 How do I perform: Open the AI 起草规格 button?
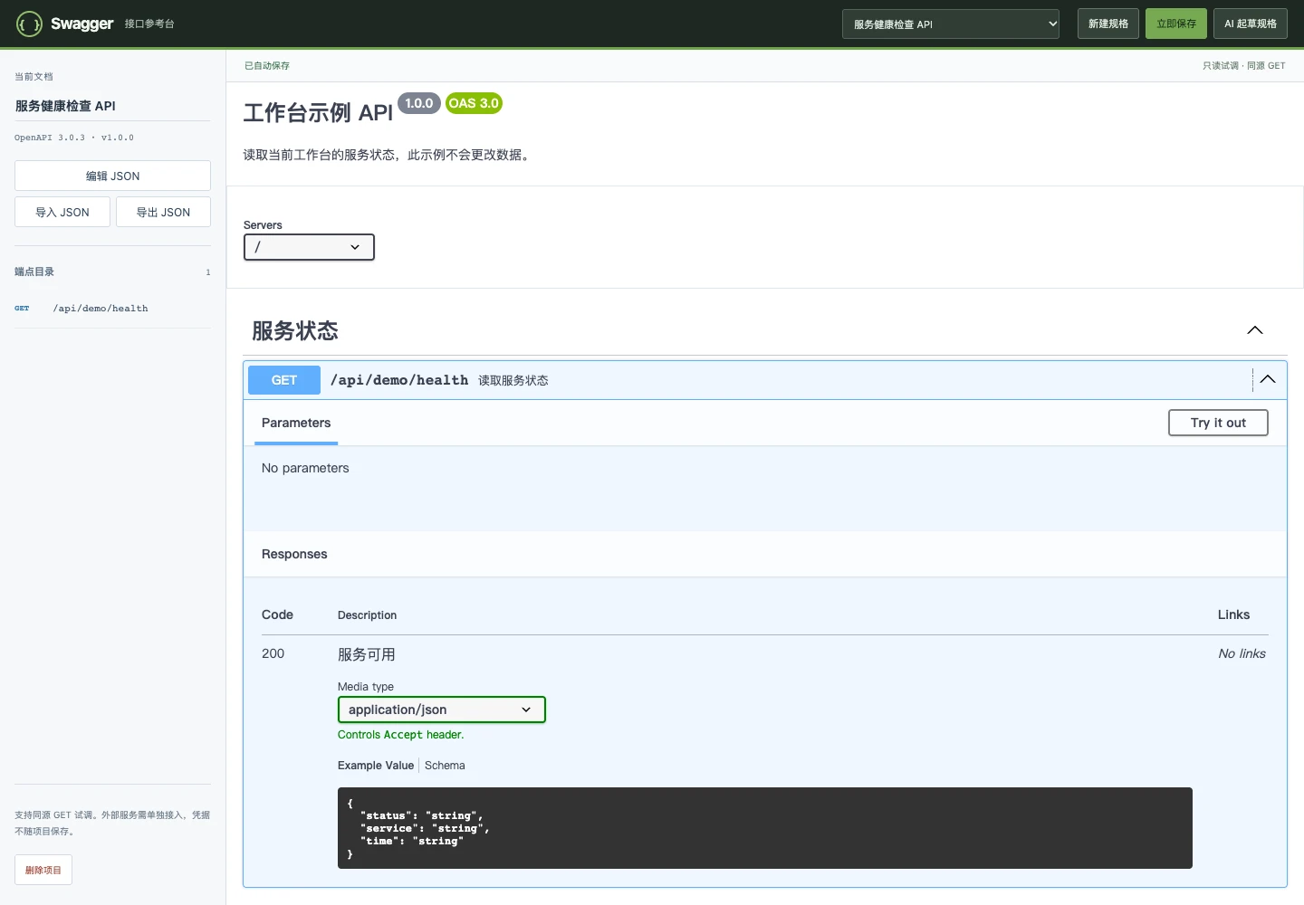(x=1251, y=24)
